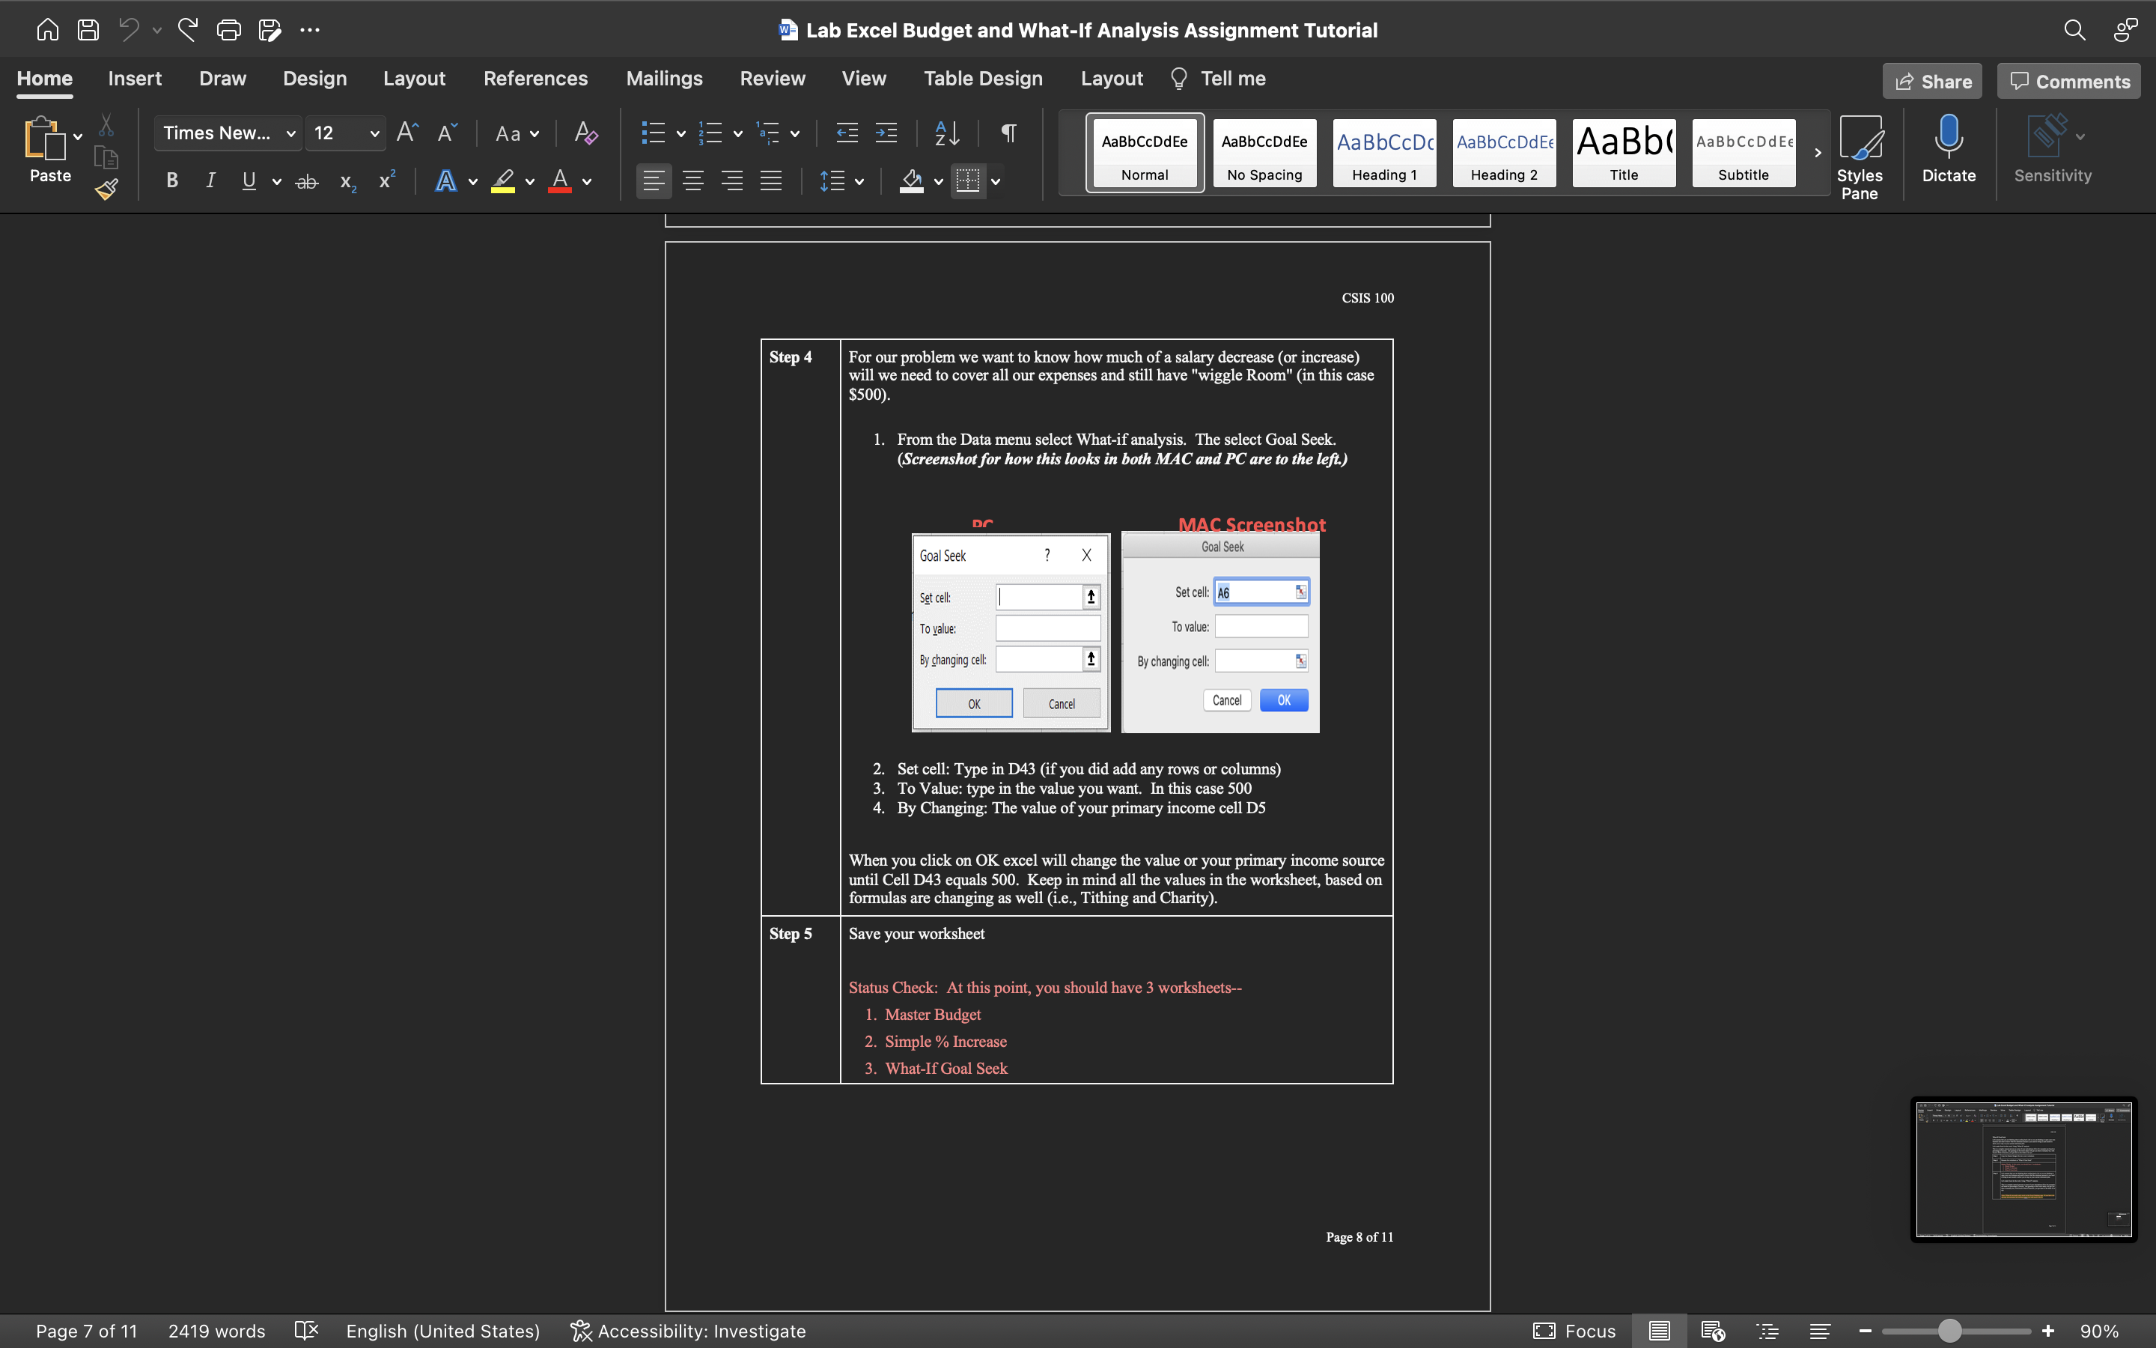Image resolution: width=2156 pixels, height=1348 pixels.
Task: Click the Clear Formatting icon
Action: 585,134
